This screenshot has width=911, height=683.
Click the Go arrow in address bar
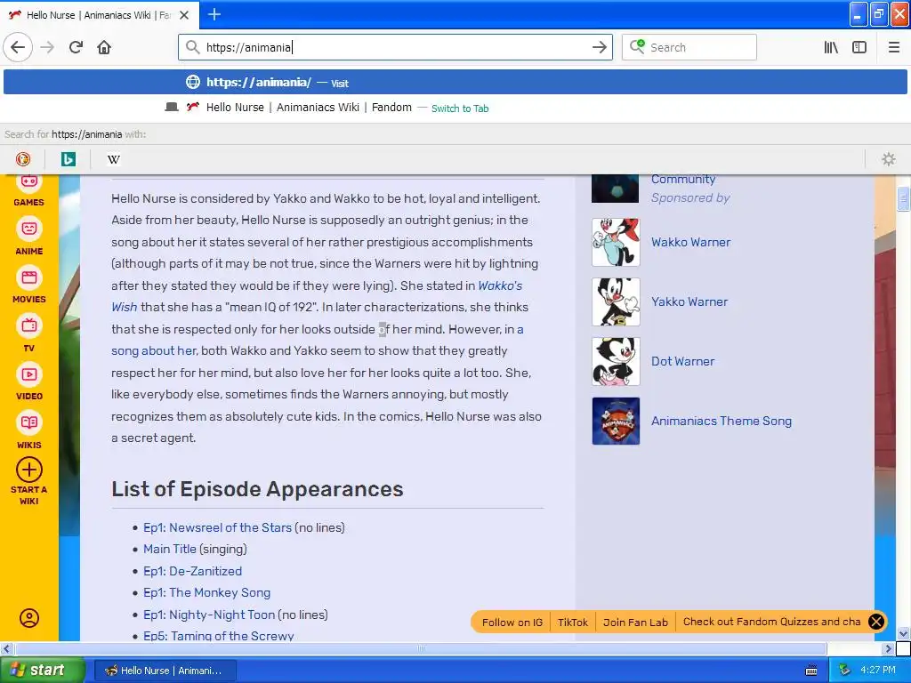point(599,47)
